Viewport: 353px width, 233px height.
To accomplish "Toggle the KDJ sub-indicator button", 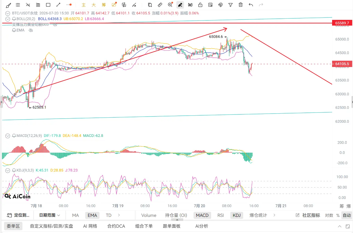I will (x=237, y=215).
